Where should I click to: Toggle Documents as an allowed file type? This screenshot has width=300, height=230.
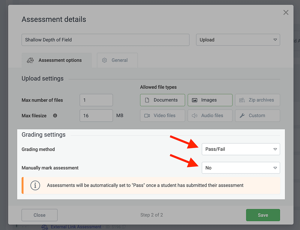point(162,100)
